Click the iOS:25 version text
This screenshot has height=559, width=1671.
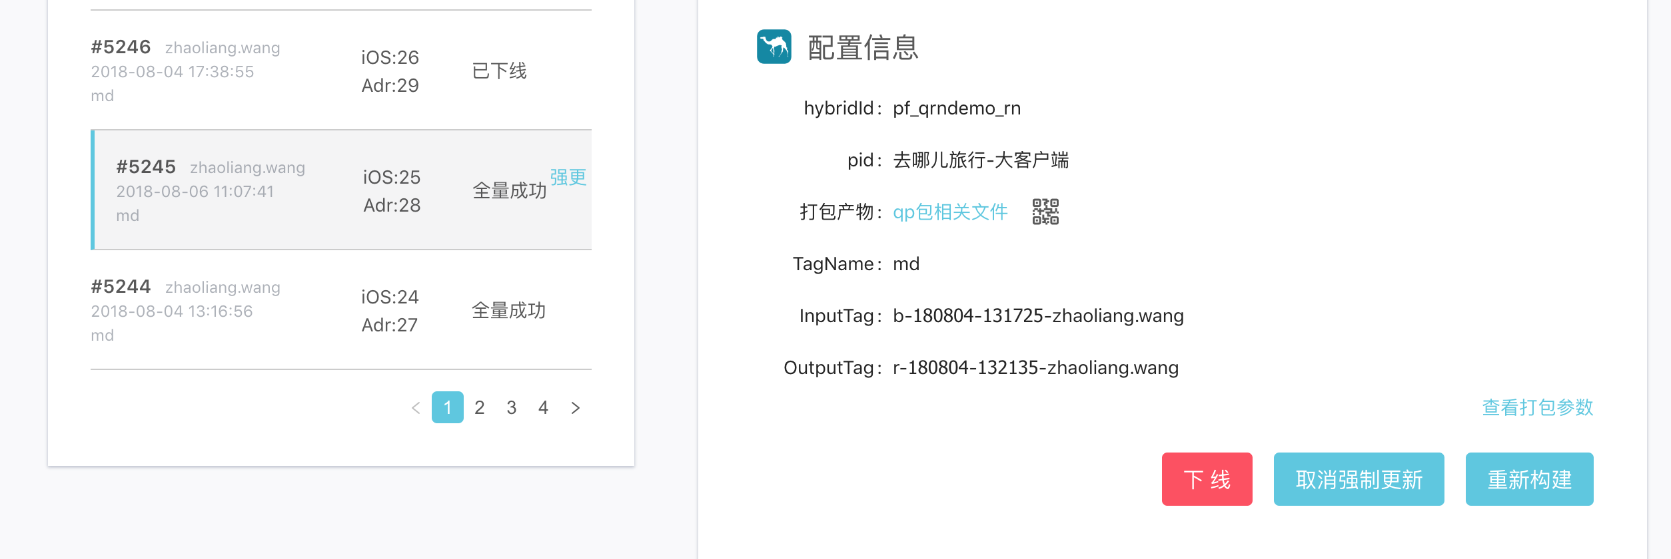[x=392, y=177]
